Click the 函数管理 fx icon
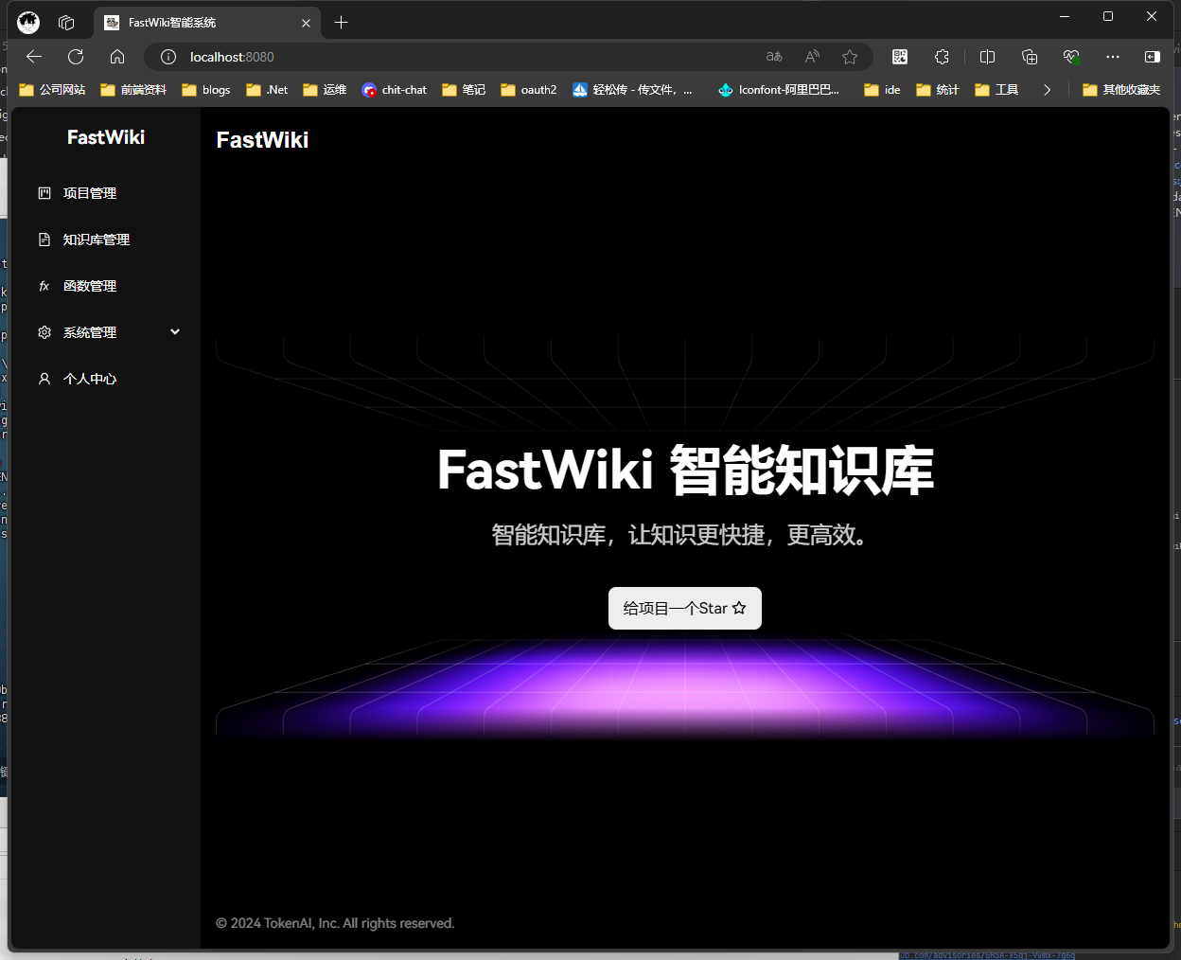The image size is (1181, 960). [x=44, y=286]
